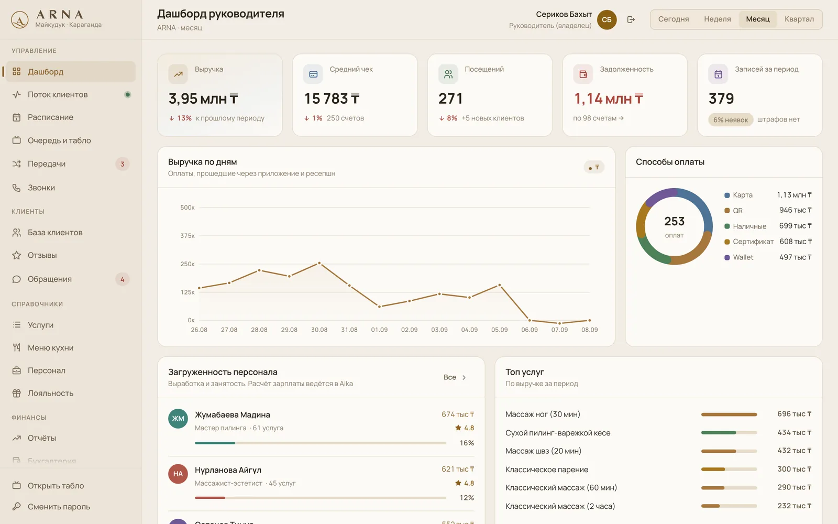
Task: Go to the Персонал section
Action: pyautogui.click(x=70, y=370)
